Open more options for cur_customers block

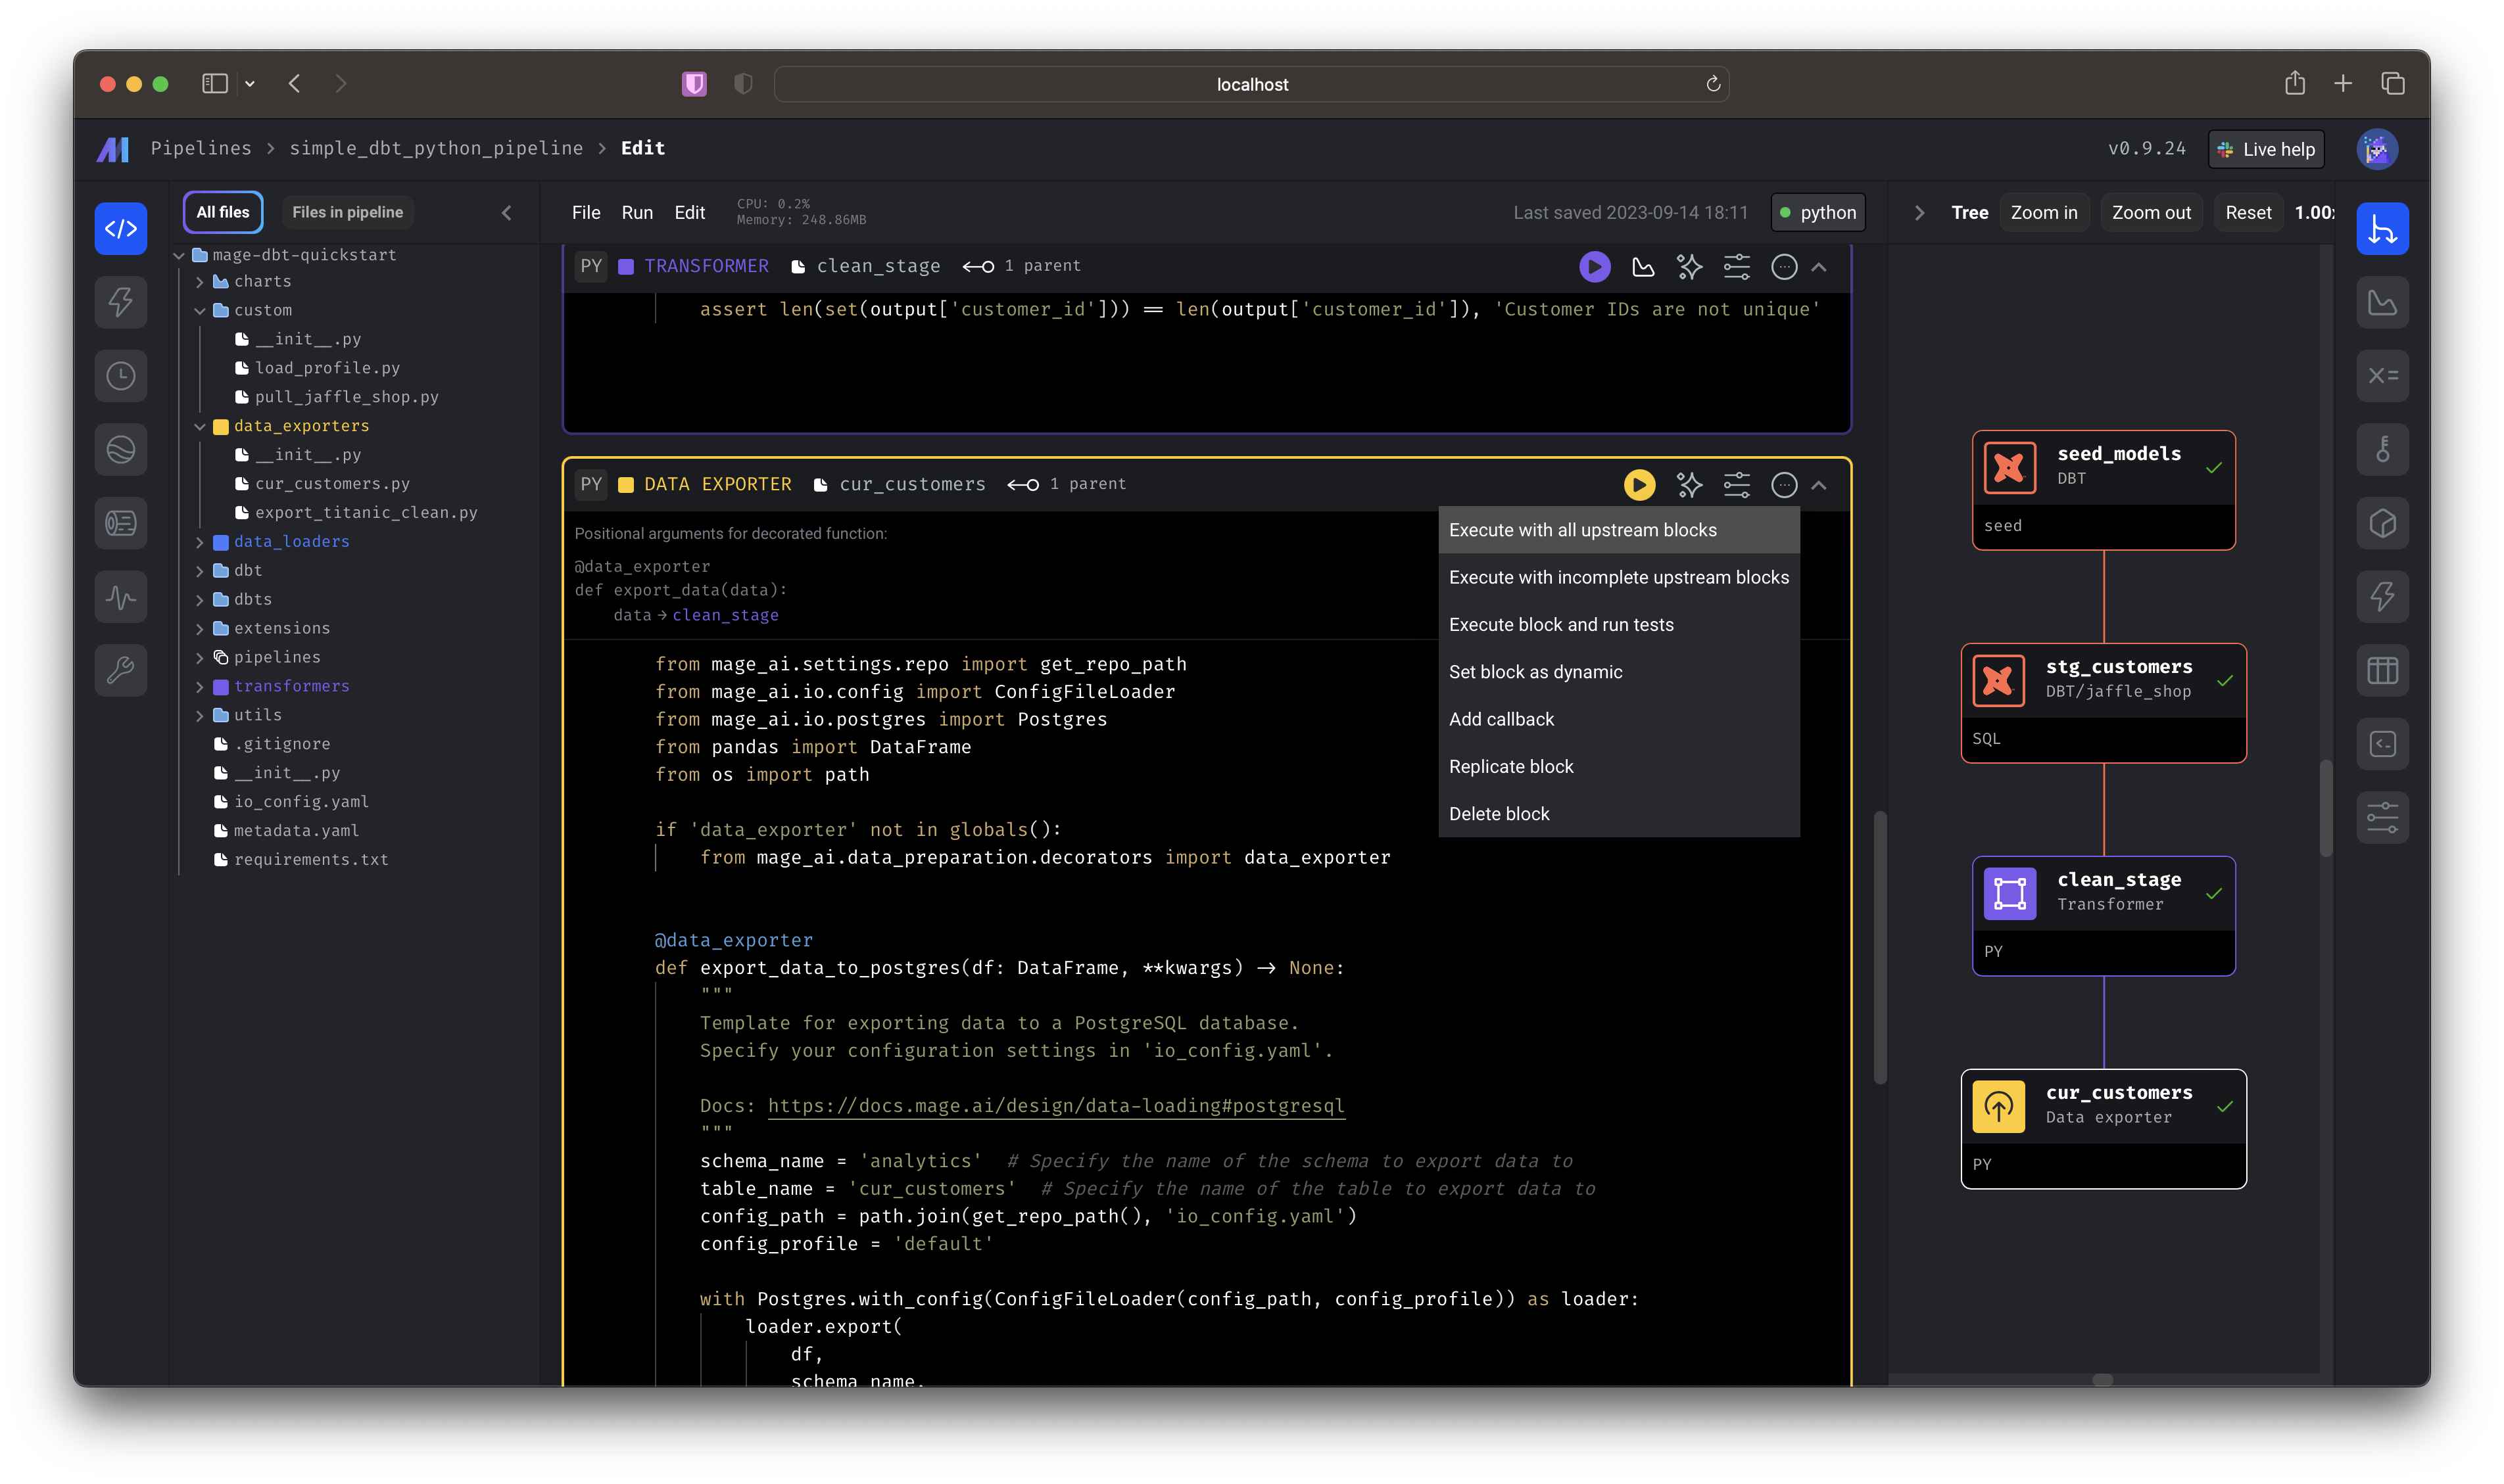[x=1784, y=485]
